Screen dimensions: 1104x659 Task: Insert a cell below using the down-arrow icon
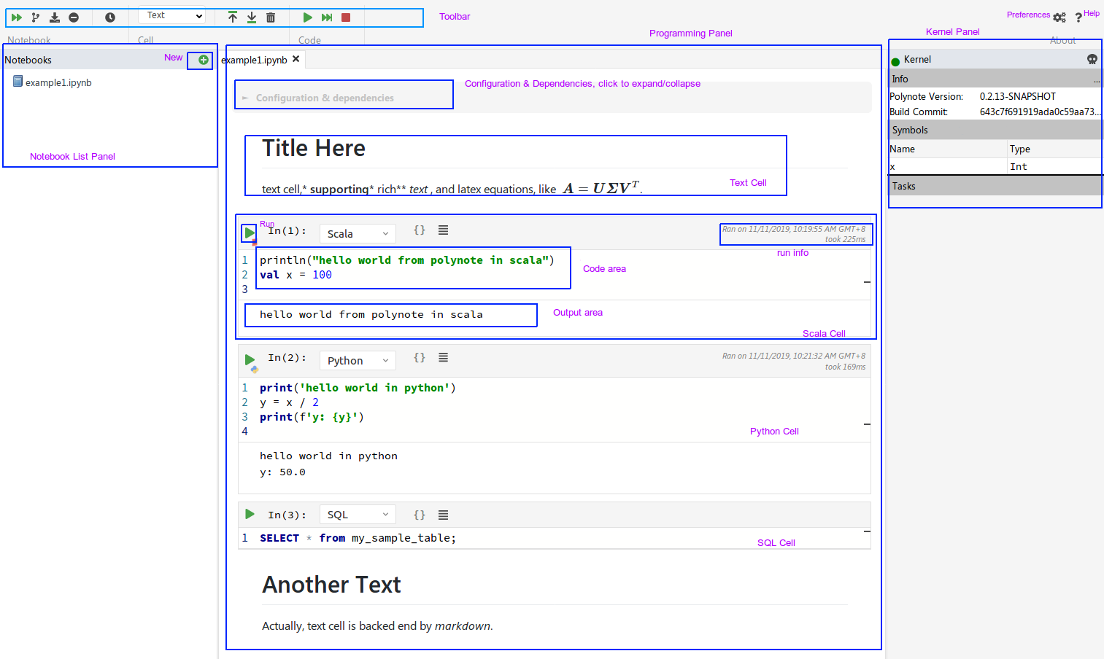252,17
